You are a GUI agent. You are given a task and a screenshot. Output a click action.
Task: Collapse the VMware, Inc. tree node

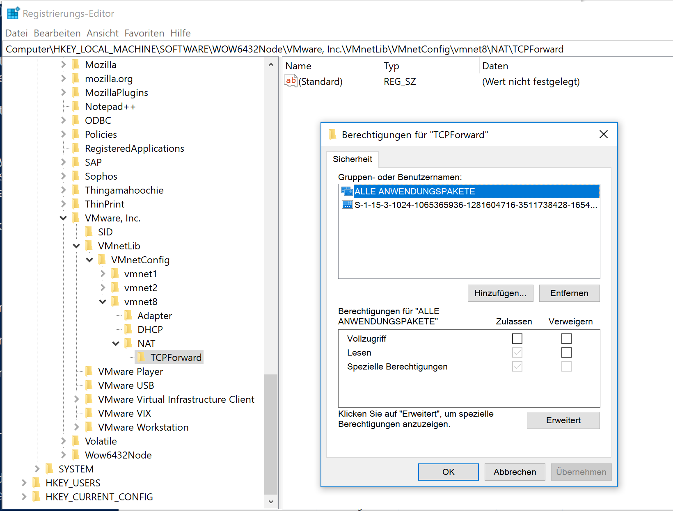tap(63, 218)
